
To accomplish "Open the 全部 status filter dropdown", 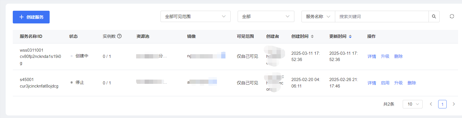I will [x=266, y=16].
